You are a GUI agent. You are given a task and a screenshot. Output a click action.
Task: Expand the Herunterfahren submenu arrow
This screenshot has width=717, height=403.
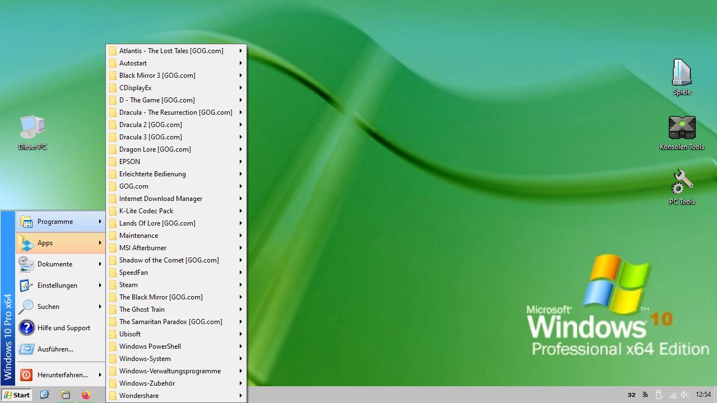point(100,375)
